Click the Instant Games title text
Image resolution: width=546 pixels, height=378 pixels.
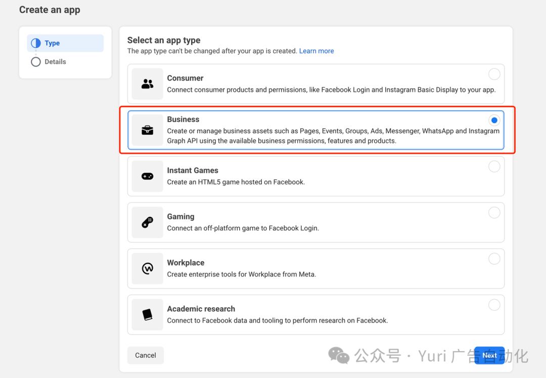[x=193, y=170]
